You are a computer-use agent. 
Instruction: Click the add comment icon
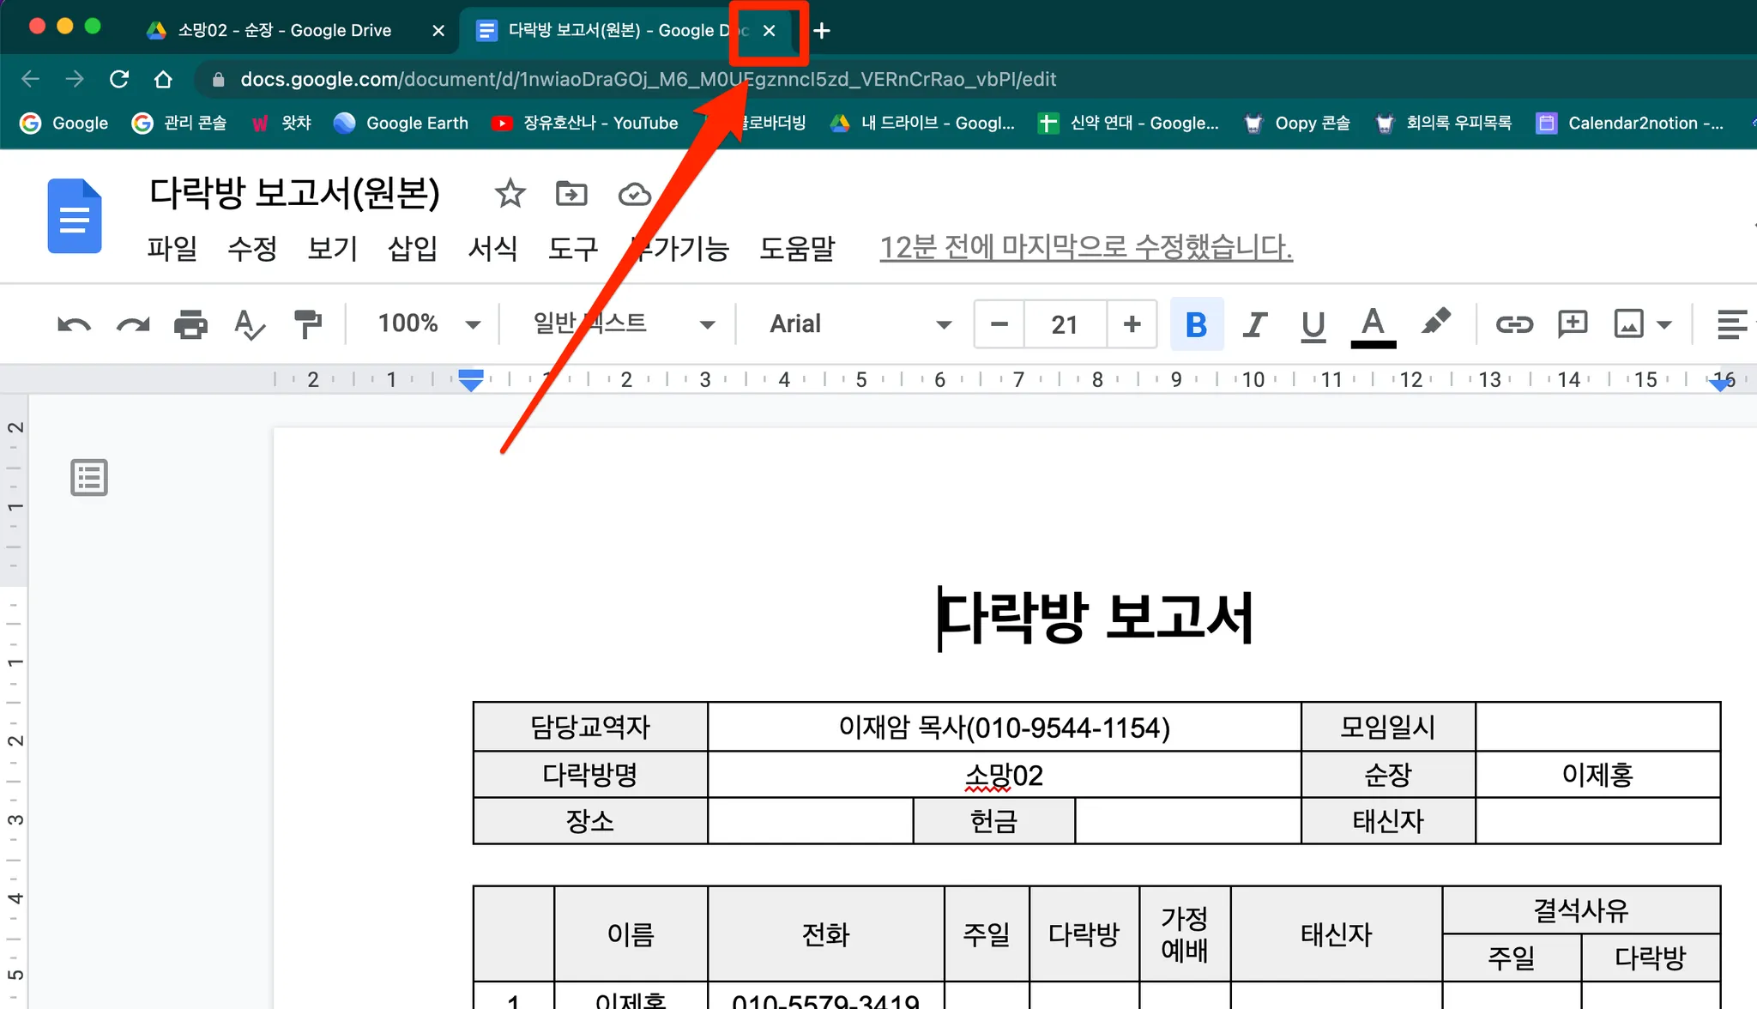[x=1573, y=324]
